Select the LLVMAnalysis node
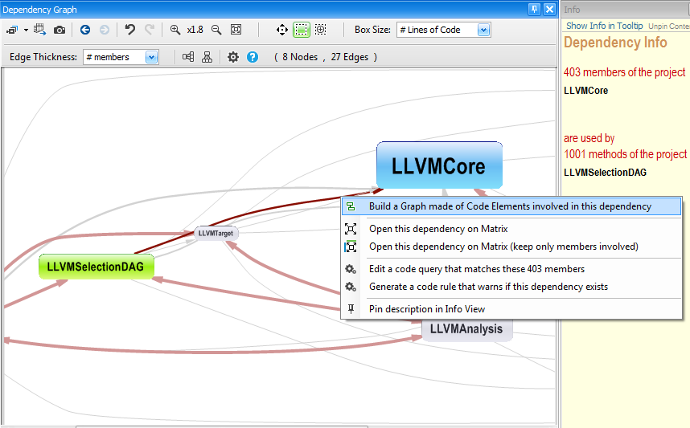 tap(466, 329)
